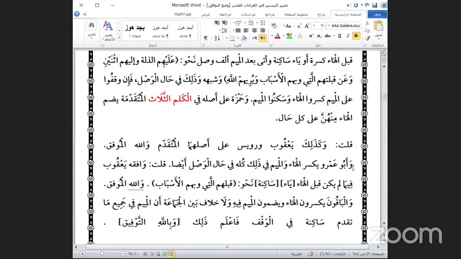Select Heading 1 (عنوان ١) style
This screenshot has height=259, width=461.
[x=135, y=31]
